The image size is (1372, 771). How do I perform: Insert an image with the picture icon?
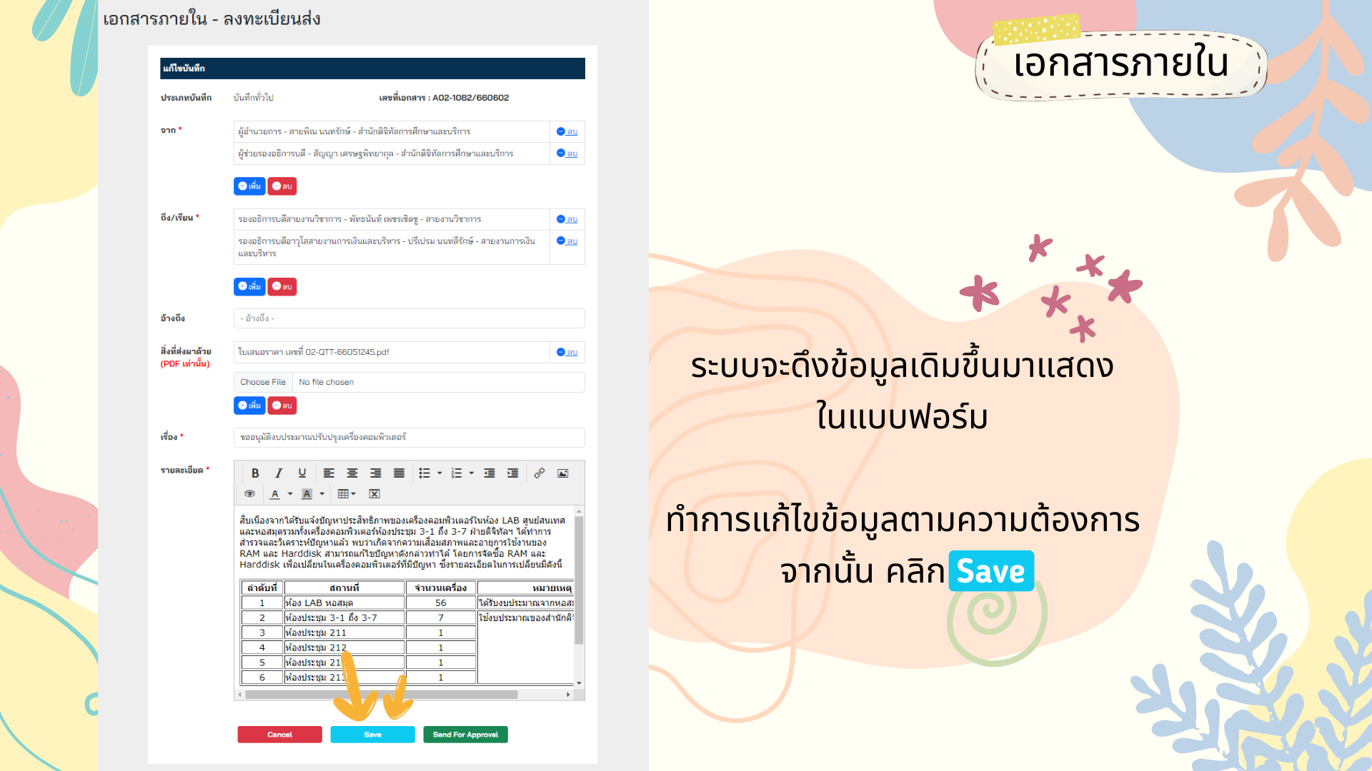[563, 473]
